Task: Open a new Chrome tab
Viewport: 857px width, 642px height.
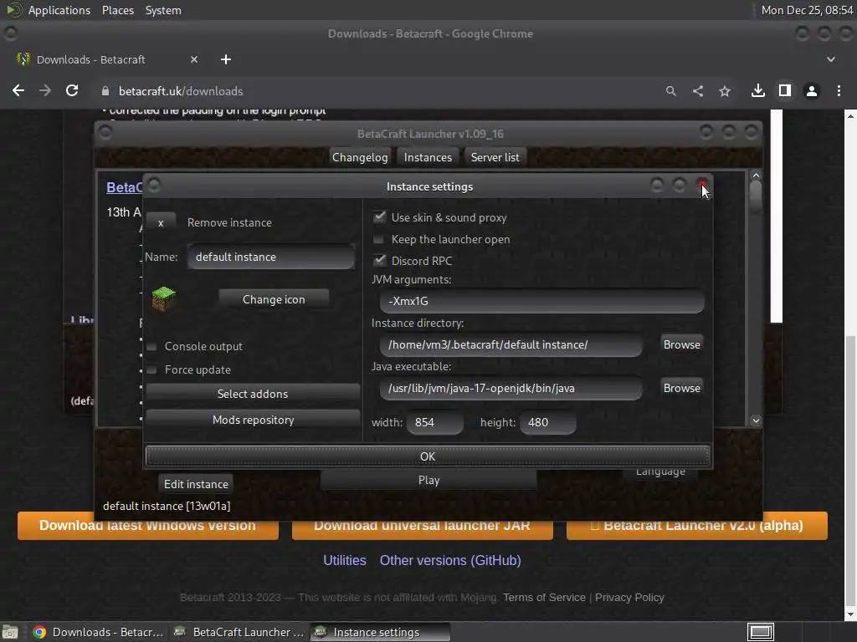Action: pyautogui.click(x=226, y=59)
